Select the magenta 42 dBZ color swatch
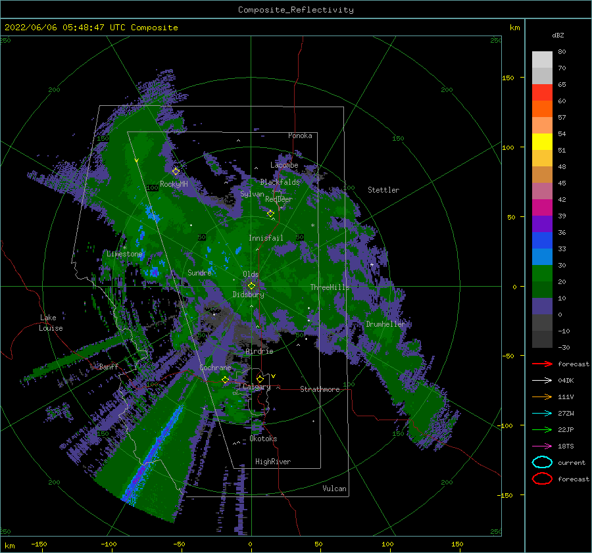 coord(542,207)
